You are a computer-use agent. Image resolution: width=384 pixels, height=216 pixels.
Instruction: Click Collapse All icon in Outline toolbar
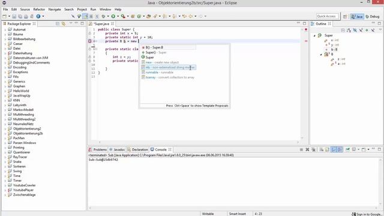coord(343,30)
